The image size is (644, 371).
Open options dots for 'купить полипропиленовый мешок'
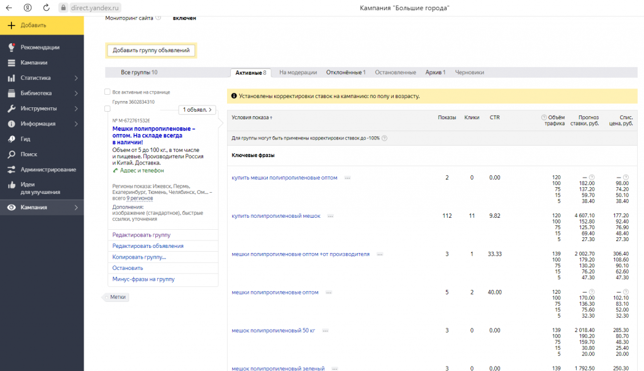(331, 216)
